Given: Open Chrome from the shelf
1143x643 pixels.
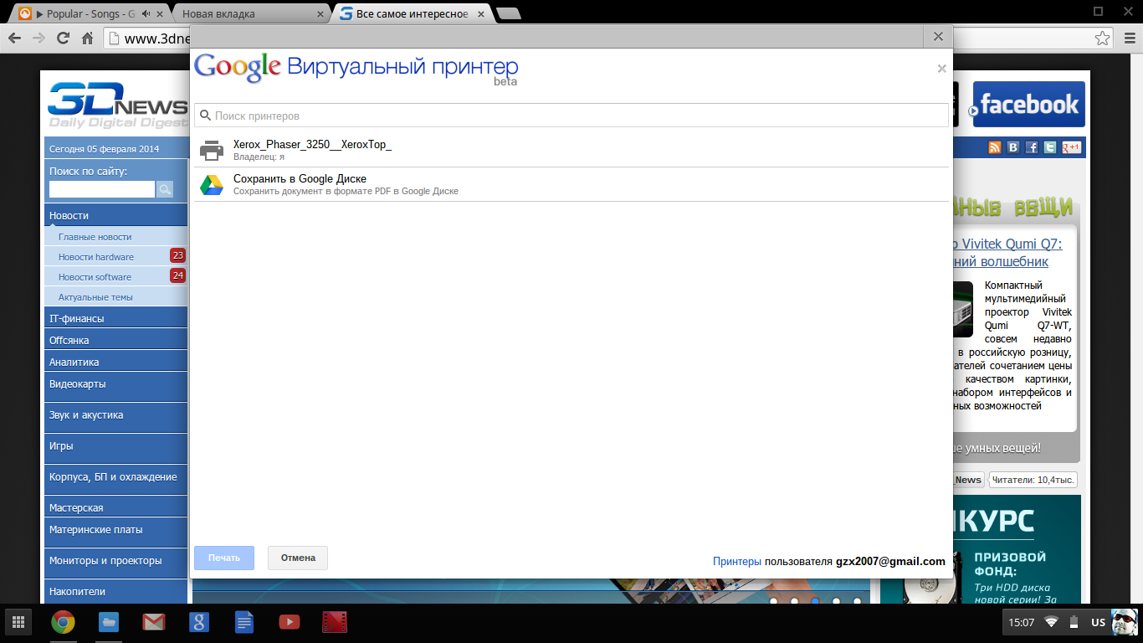Looking at the screenshot, I should [63, 622].
